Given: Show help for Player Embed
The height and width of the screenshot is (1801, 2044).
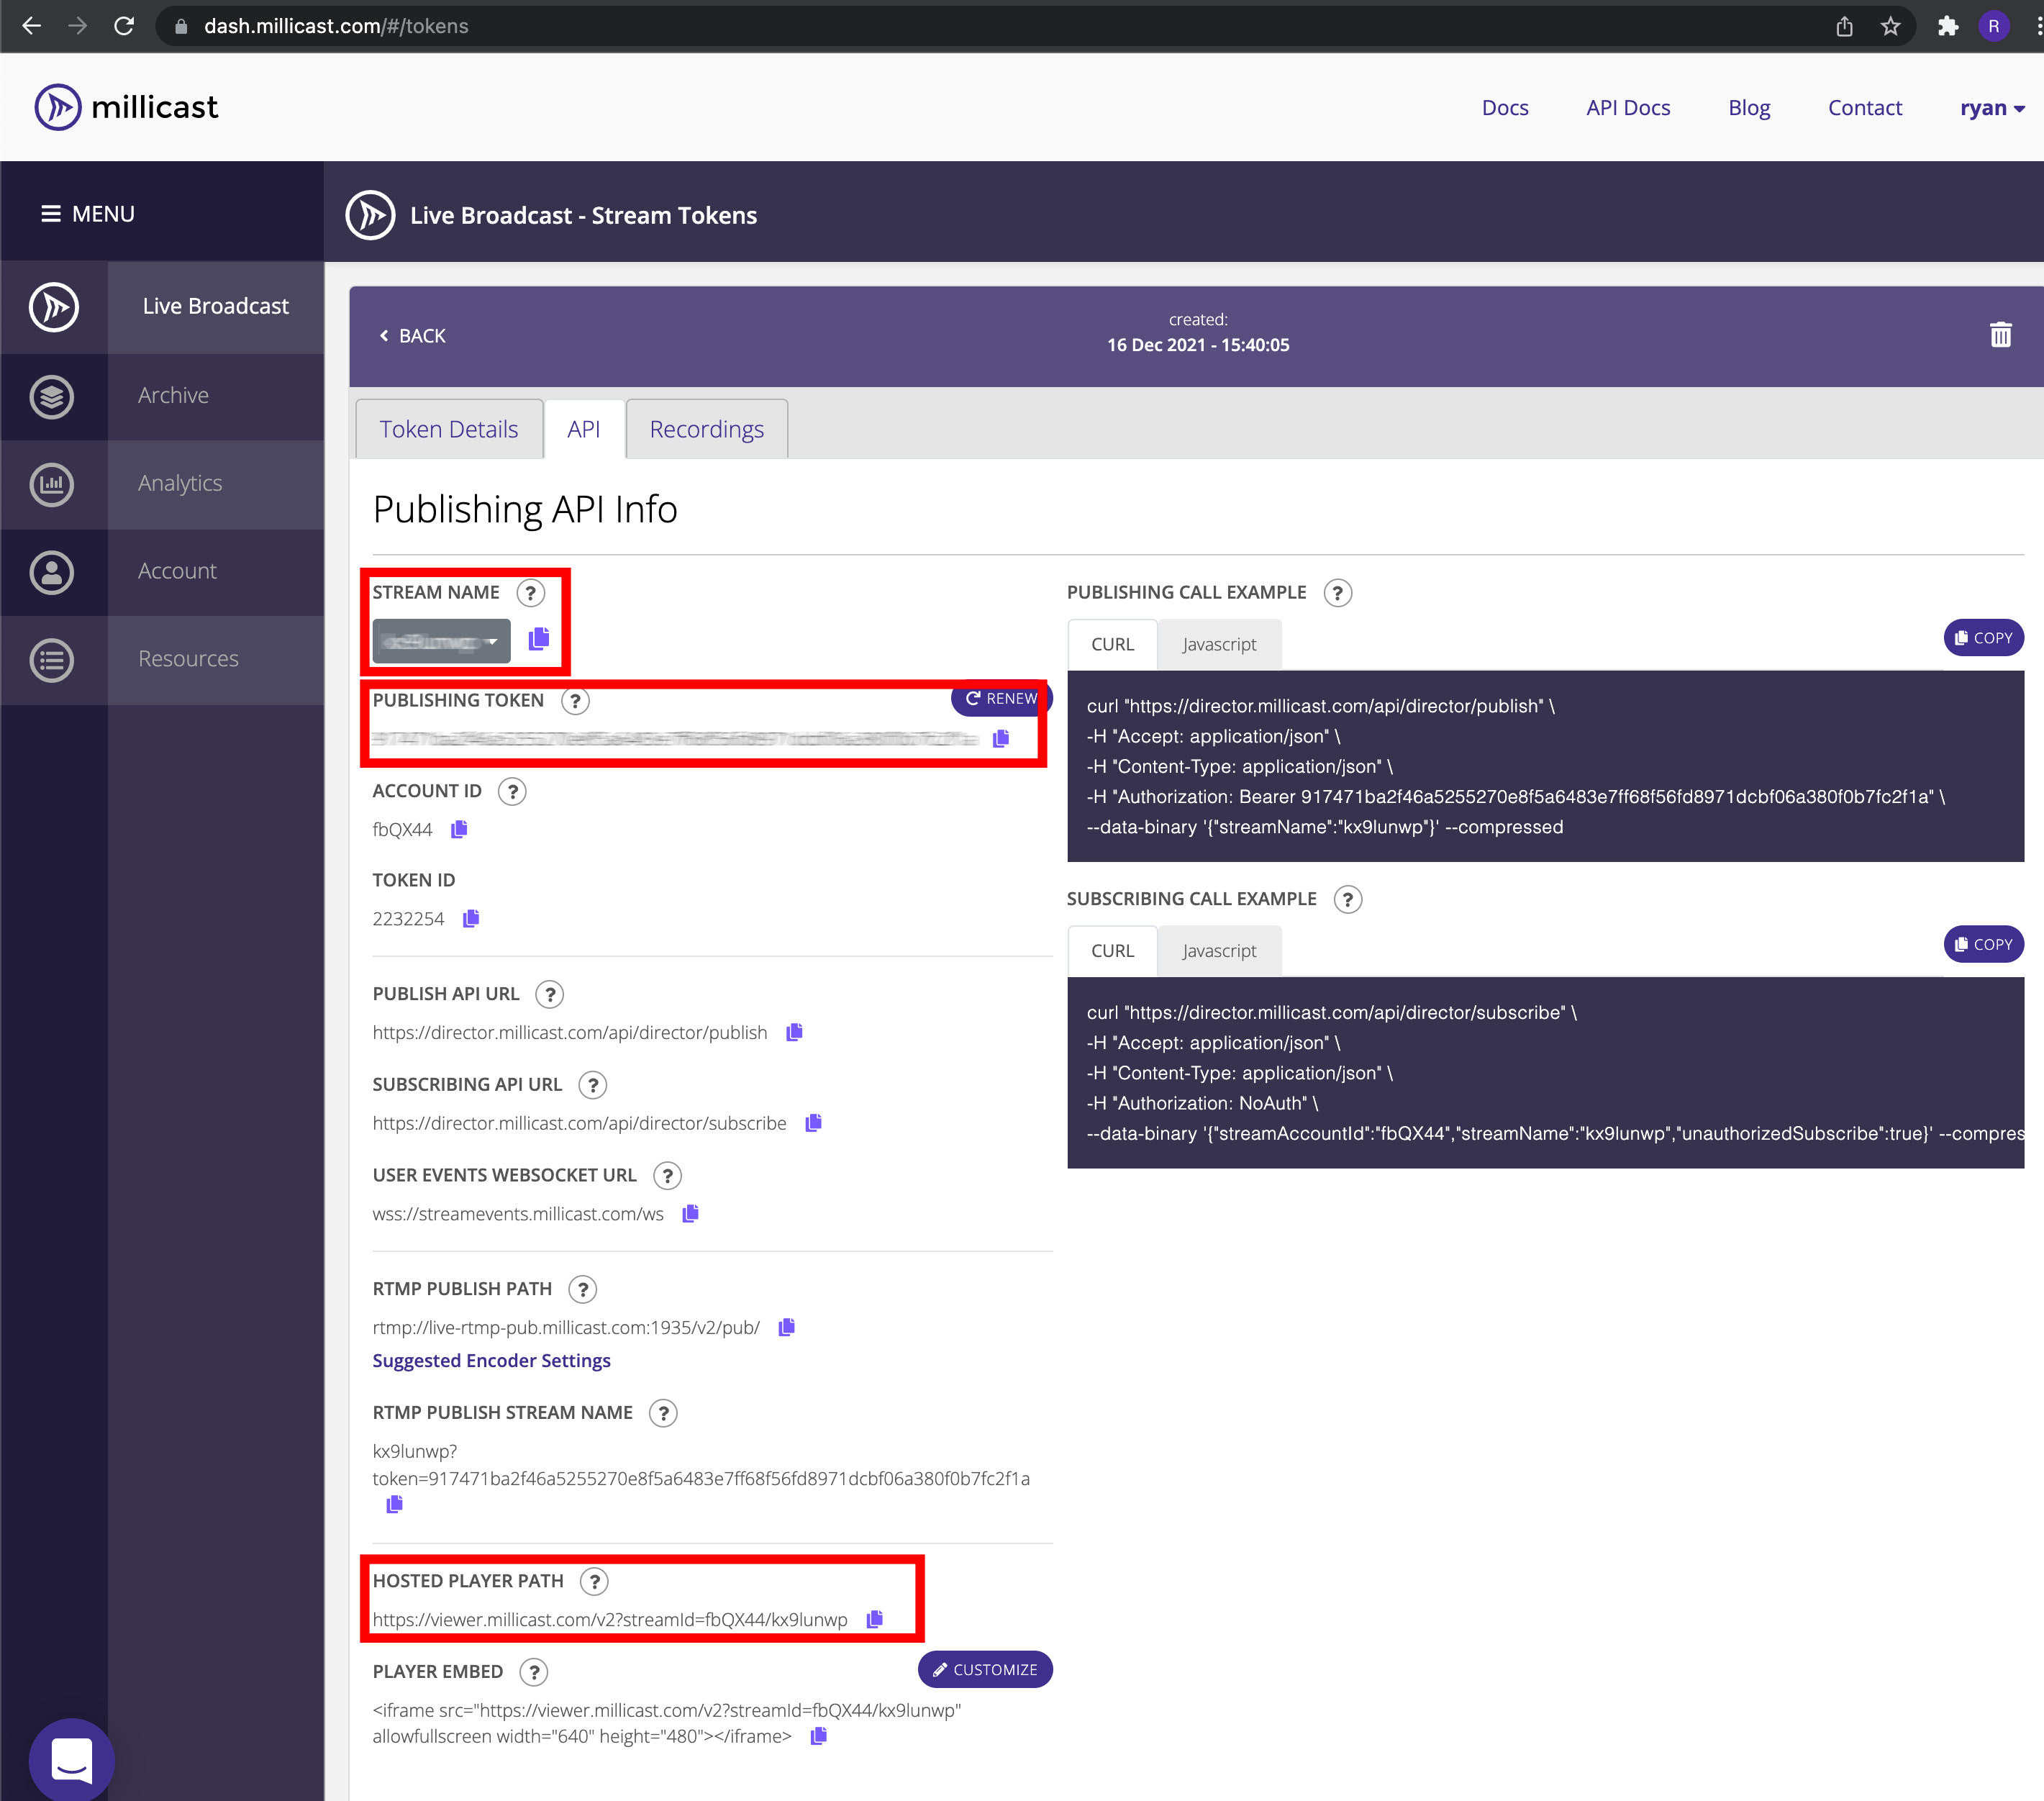Looking at the screenshot, I should 534,1672.
